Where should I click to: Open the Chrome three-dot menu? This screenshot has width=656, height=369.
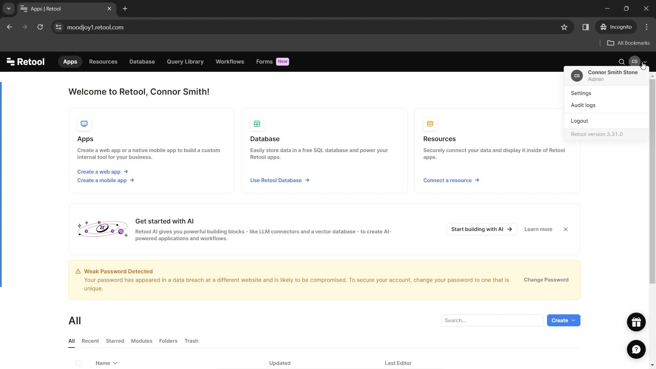(x=646, y=27)
